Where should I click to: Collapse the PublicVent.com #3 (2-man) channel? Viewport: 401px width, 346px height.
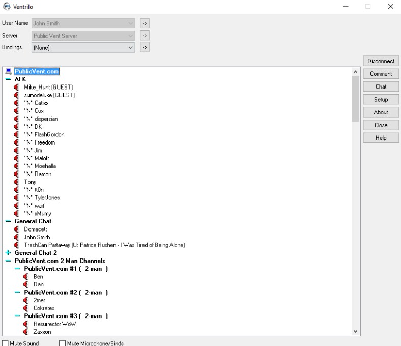17,316
